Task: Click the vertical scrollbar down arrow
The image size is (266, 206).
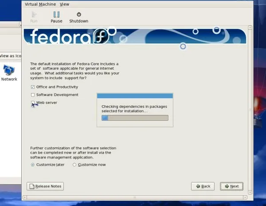Action: click(250, 192)
